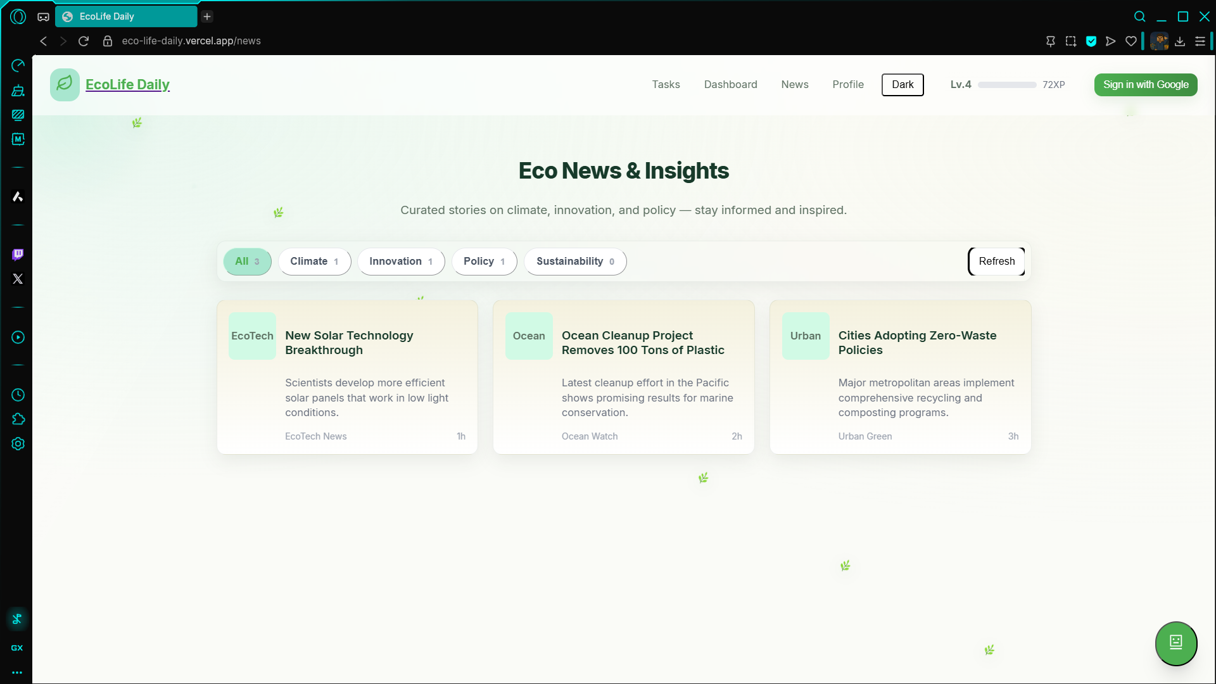Select the Innovation filter chip
Image resolution: width=1216 pixels, height=684 pixels.
tap(400, 262)
